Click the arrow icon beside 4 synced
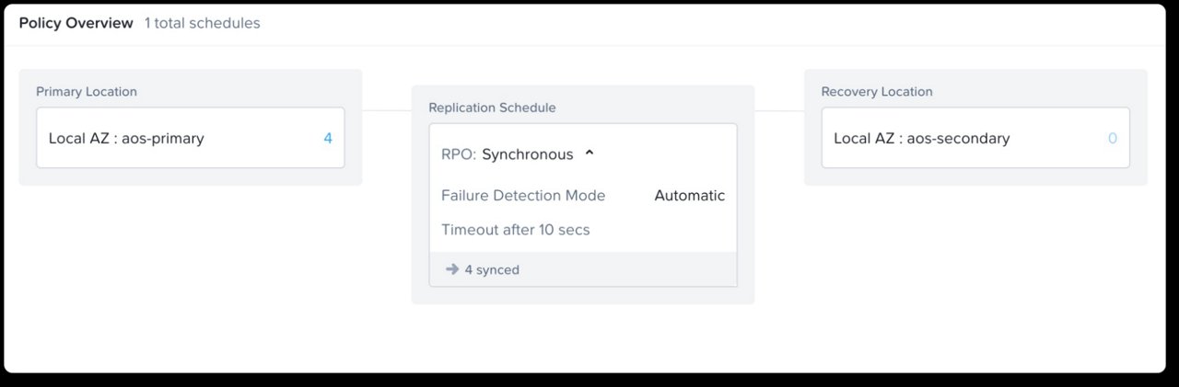This screenshot has height=387, width=1179. [x=451, y=269]
